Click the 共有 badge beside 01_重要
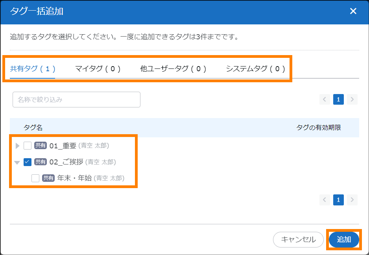The width and height of the screenshot is (369, 255). [x=41, y=146]
